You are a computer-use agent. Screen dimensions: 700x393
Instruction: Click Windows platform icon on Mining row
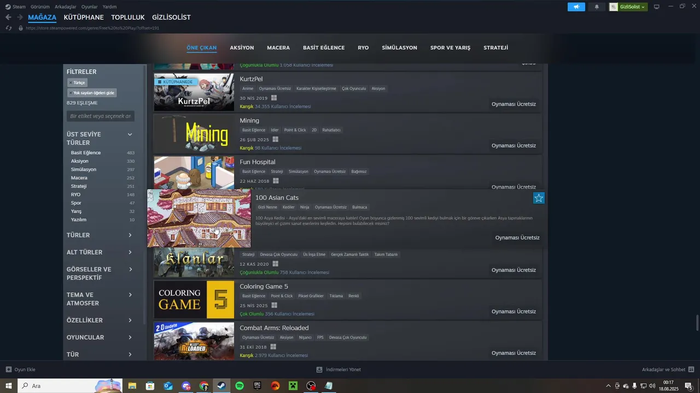pos(275,140)
